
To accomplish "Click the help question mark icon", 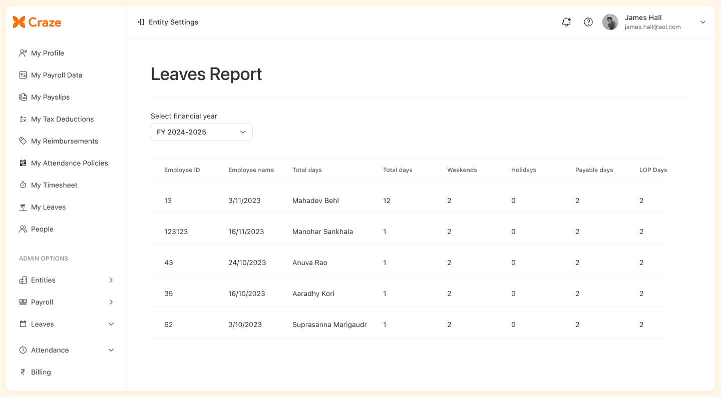I will (588, 22).
